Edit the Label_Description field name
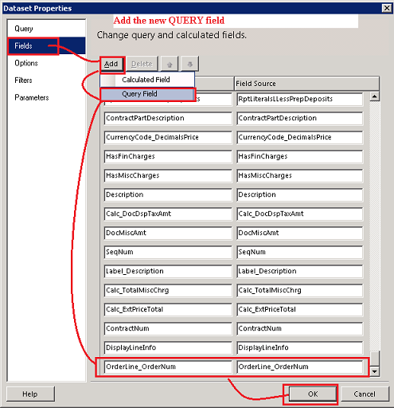 tap(168, 271)
